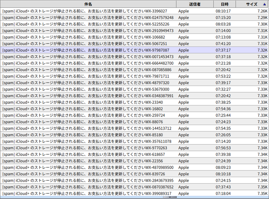Screen dimensions: 269x199
Task: Select the email ending WX-144513712
Action: pos(134,128)
